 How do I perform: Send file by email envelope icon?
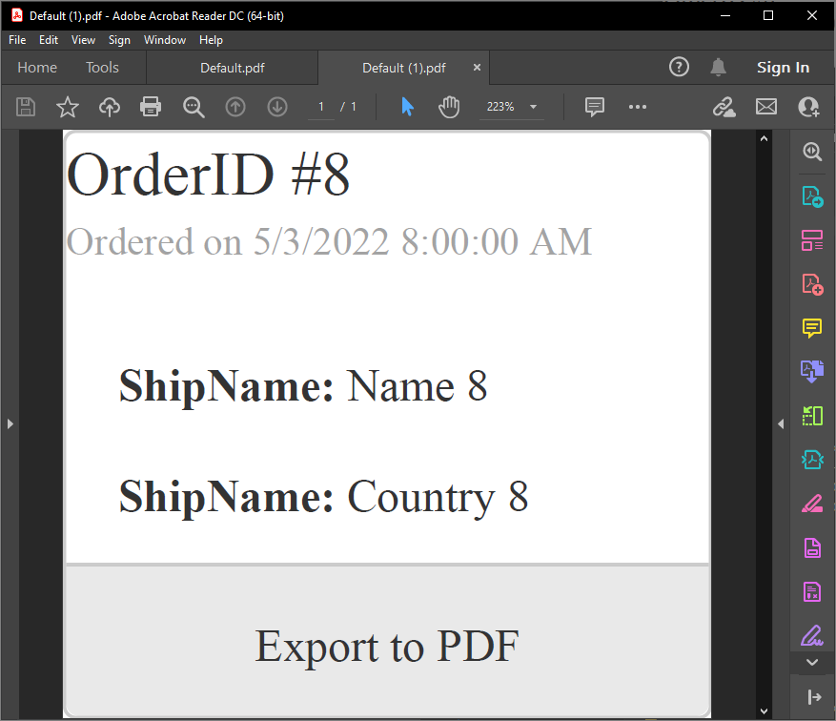(766, 107)
